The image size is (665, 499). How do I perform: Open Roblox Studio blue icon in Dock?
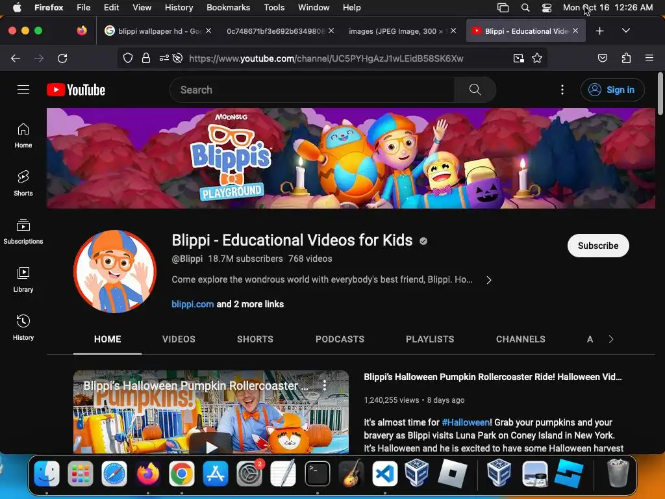[x=569, y=474]
